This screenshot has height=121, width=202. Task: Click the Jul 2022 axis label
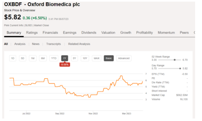point(26,114)
